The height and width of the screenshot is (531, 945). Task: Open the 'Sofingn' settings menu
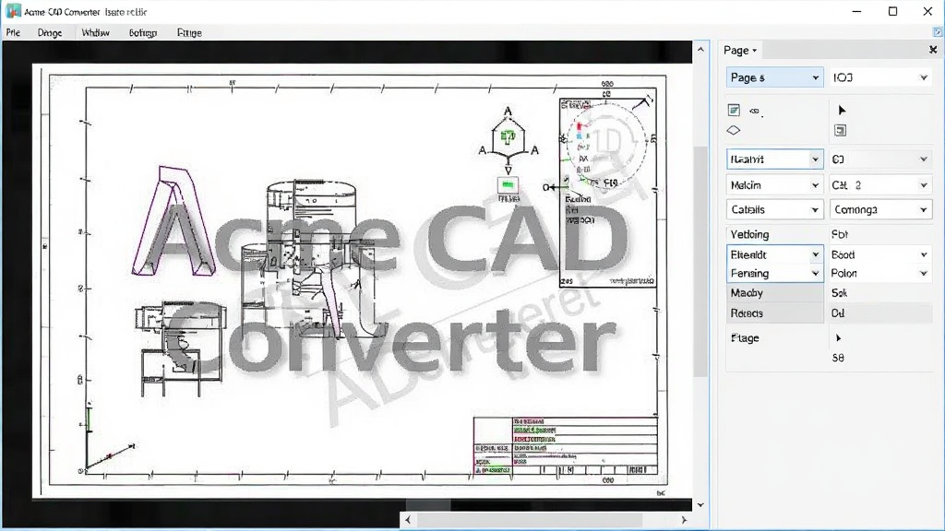click(x=143, y=32)
